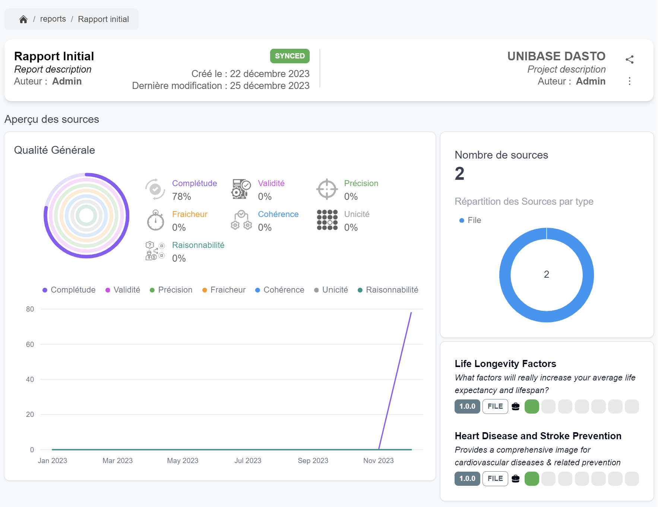The height and width of the screenshot is (507, 658).
Task: Click the concentric quality rings chart
Action: pyautogui.click(x=86, y=216)
